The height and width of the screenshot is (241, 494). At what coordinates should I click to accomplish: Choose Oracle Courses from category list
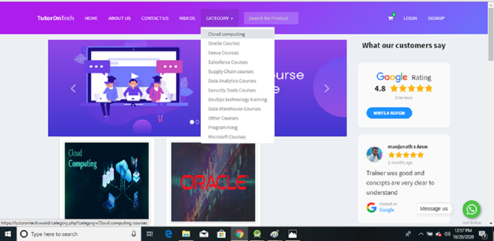click(x=237, y=43)
